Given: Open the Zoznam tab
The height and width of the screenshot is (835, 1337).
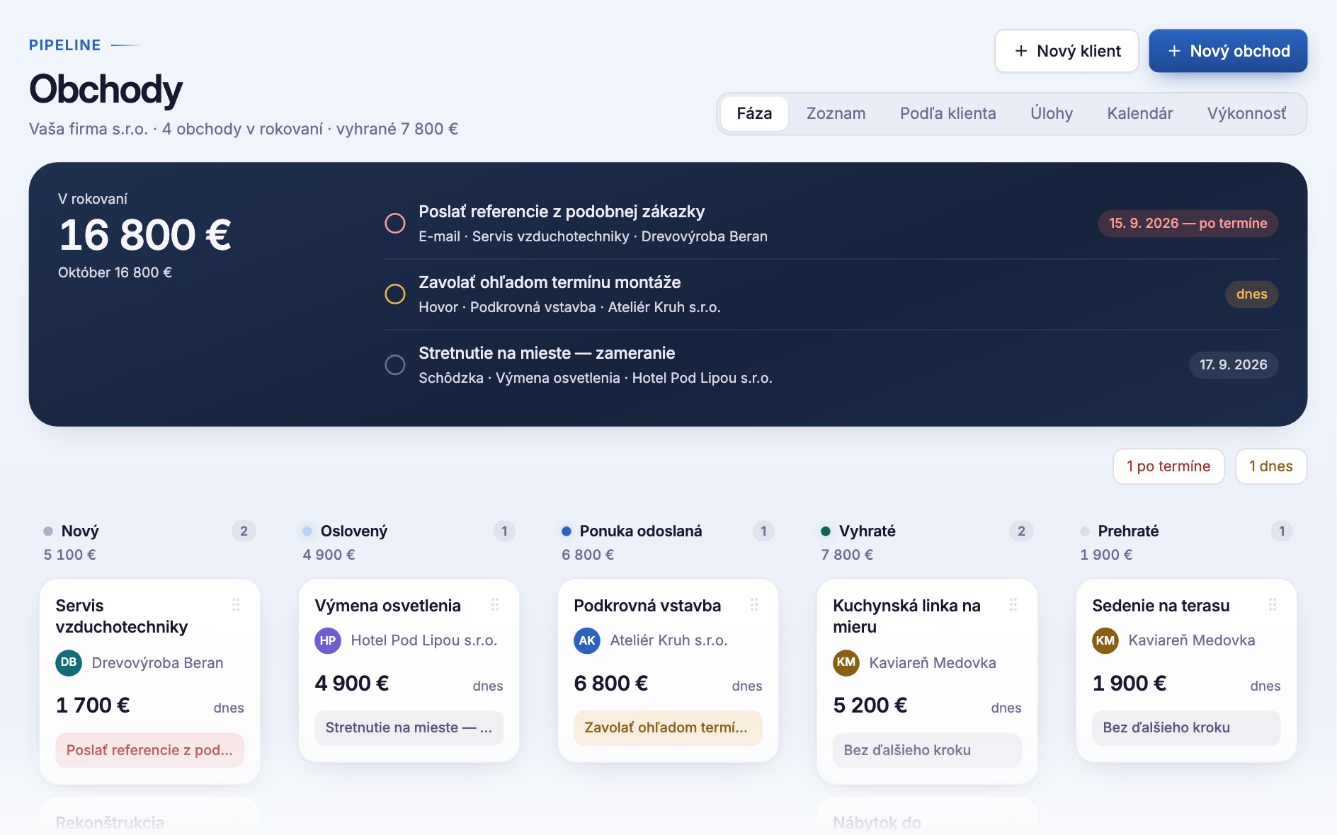Looking at the screenshot, I should click(x=836, y=113).
